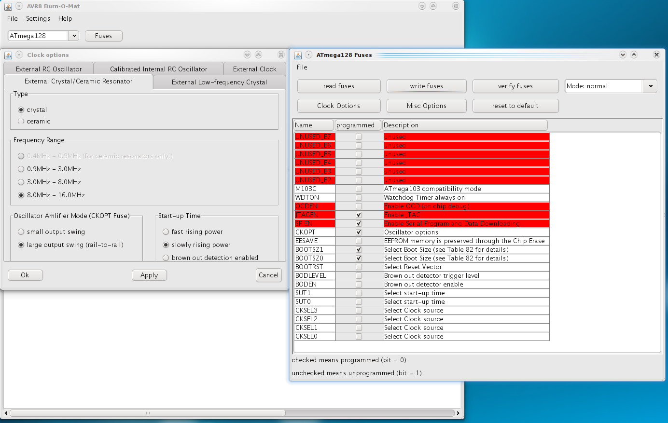Open File menu in AVR8 Burn-O-Mat window
Image resolution: width=668 pixels, height=423 pixels.
pyautogui.click(x=13, y=19)
